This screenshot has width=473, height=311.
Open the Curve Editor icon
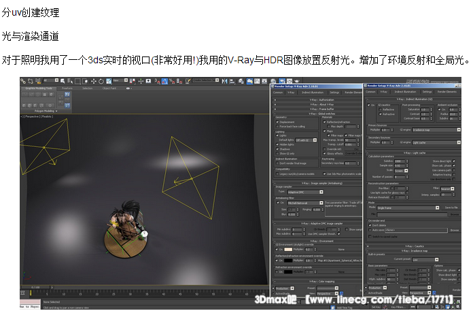pyautogui.click(x=257, y=81)
